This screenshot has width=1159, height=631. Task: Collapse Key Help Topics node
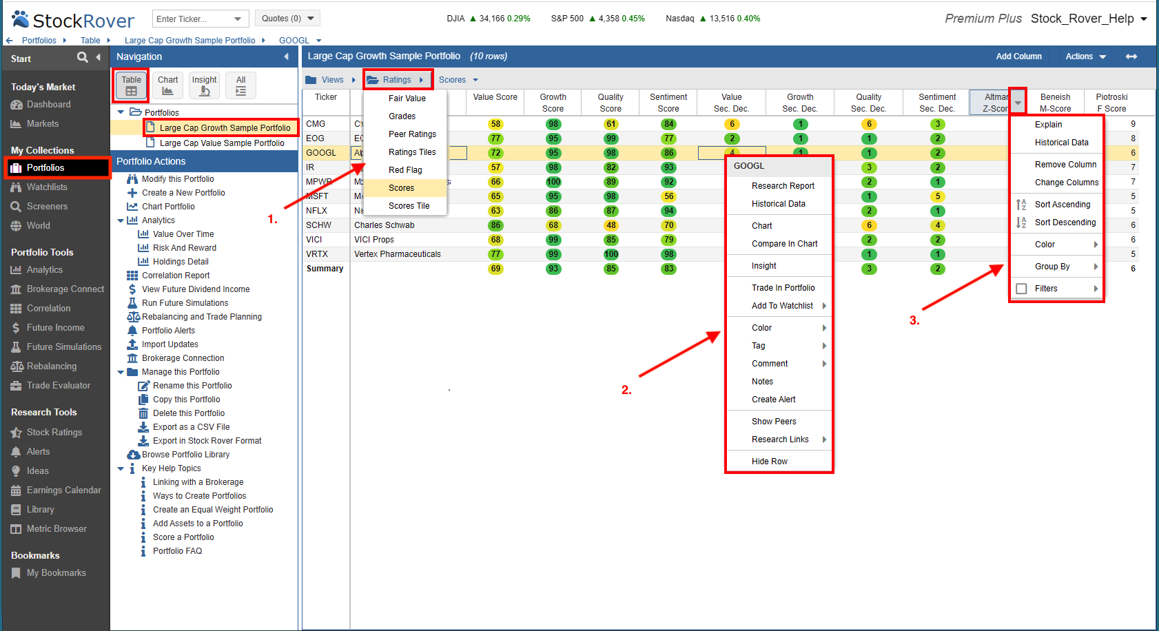tap(121, 468)
